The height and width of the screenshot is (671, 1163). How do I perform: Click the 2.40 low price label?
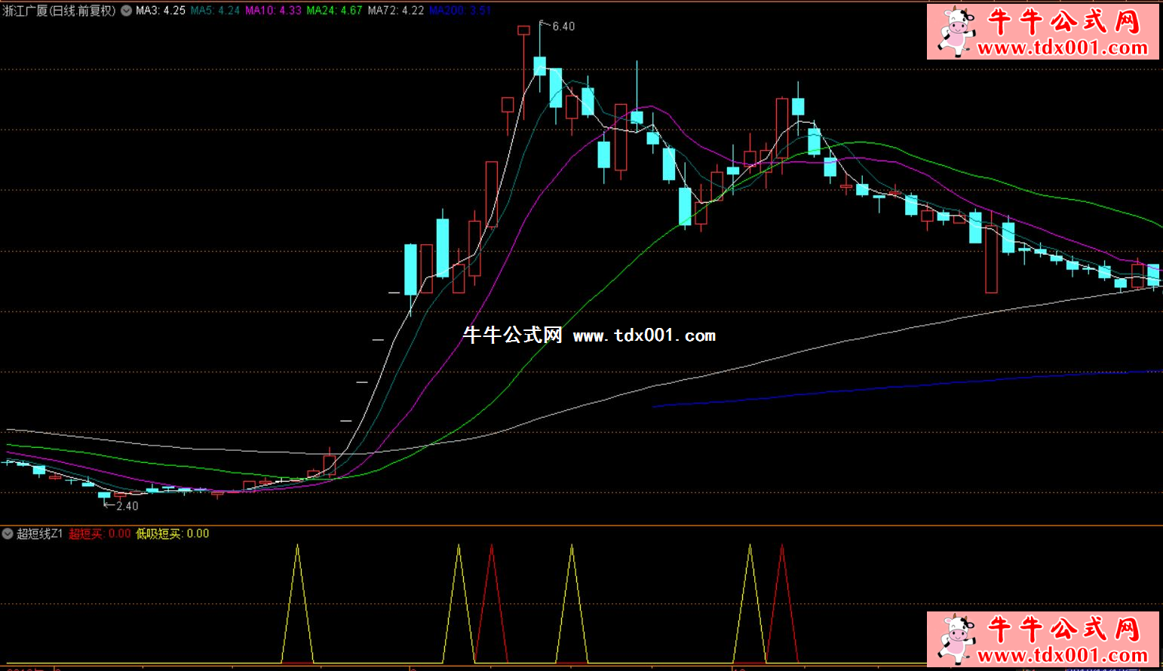click(x=127, y=506)
